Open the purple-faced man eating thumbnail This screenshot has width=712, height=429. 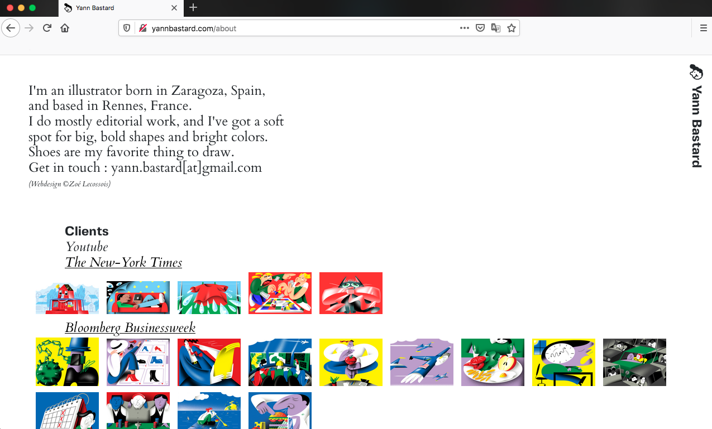point(280,411)
